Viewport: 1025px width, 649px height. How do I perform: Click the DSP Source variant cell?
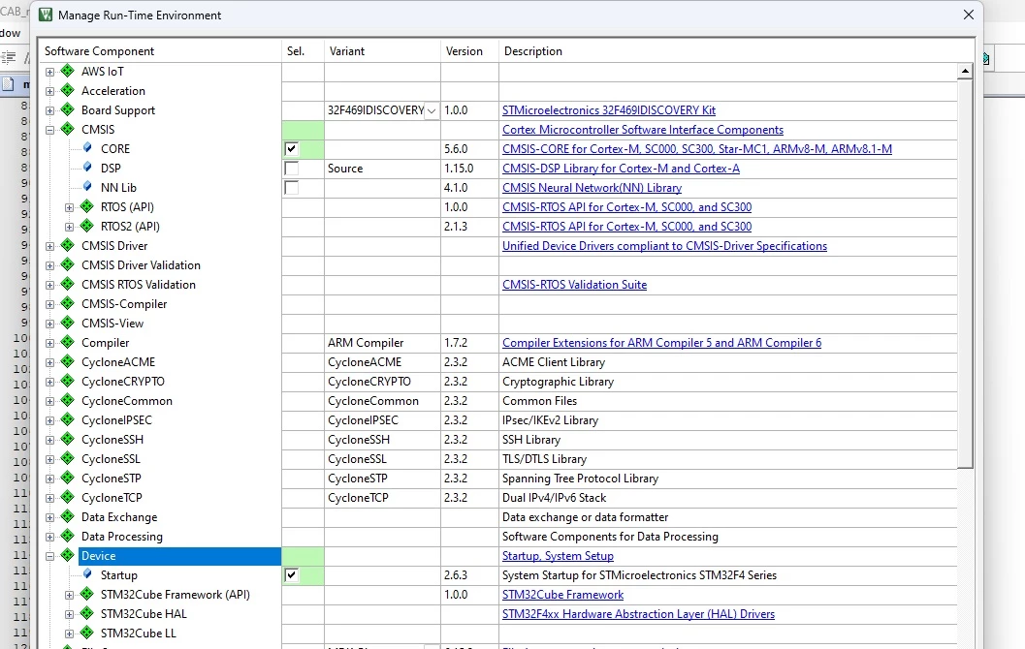[x=382, y=169]
